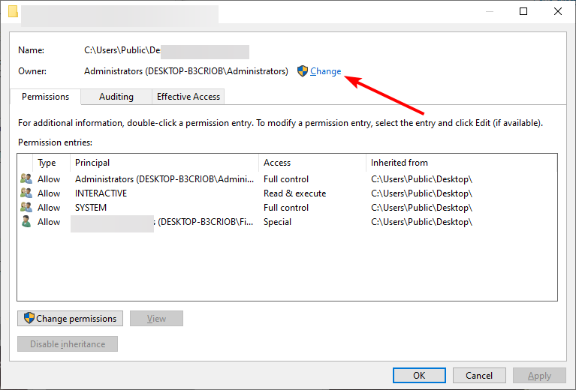Click the folder icon in title bar
The height and width of the screenshot is (390, 576).
point(12,12)
